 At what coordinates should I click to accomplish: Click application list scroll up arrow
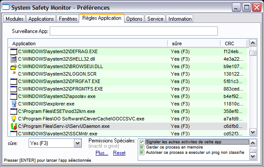click(253, 43)
